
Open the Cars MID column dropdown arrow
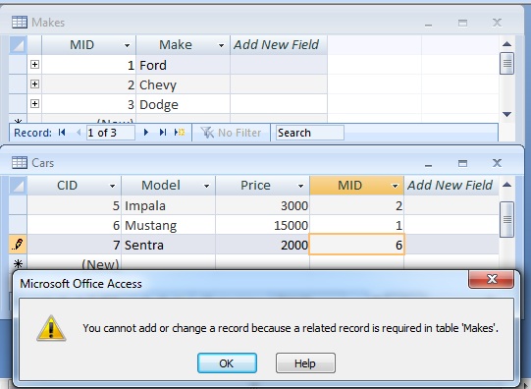click(395, 186)
